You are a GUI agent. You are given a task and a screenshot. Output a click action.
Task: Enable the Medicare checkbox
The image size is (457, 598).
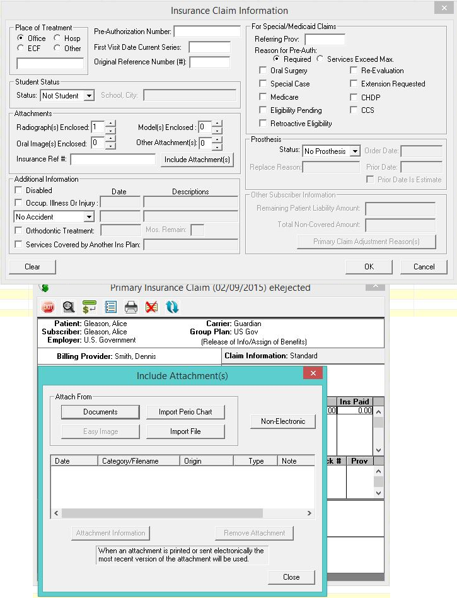coord(263,97)
